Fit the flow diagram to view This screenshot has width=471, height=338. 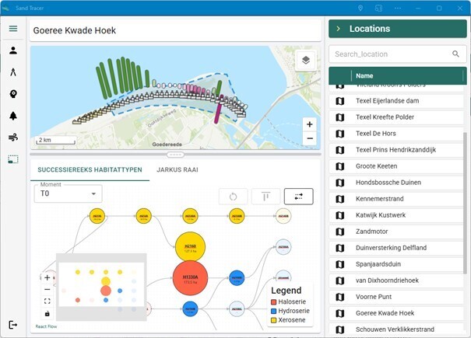pos(47,301)
